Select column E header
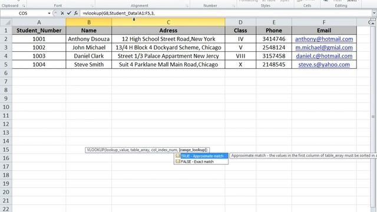Screen dimensions: 377x212 click(x=274, y=22)
